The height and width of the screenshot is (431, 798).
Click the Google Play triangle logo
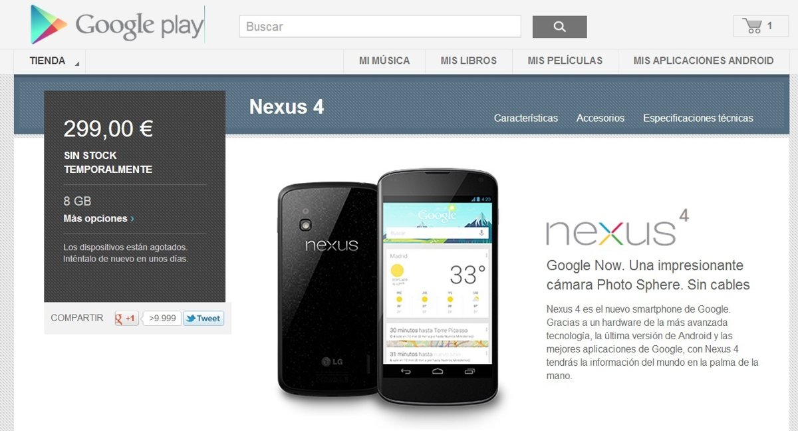click(49, 25)
